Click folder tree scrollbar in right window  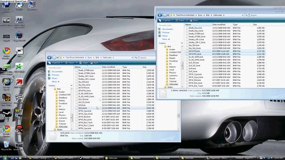tap(182, 66)
